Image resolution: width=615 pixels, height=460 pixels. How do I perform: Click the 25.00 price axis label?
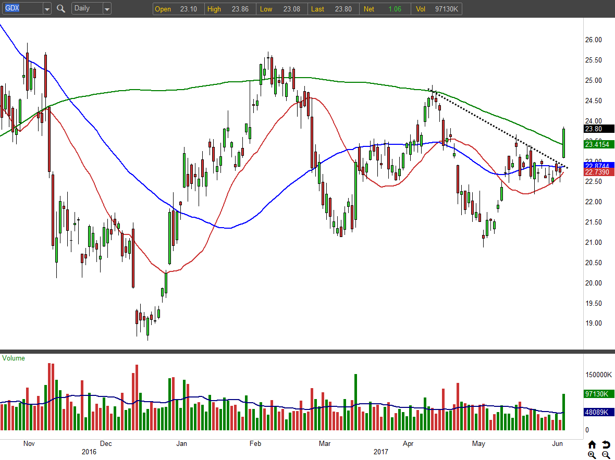tap(594, 80)
